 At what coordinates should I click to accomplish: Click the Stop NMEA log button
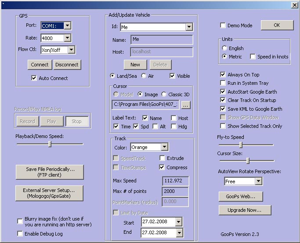(77, 121)
